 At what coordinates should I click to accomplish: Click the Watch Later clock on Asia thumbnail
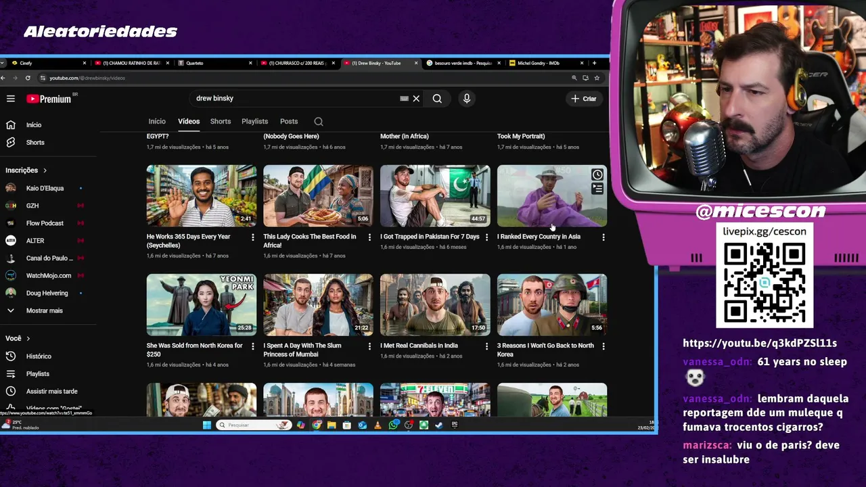pyautogui.click(x=597, y=175)
